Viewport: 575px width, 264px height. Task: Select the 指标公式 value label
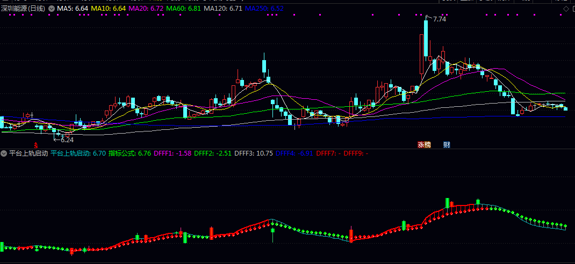click(129, 153)
